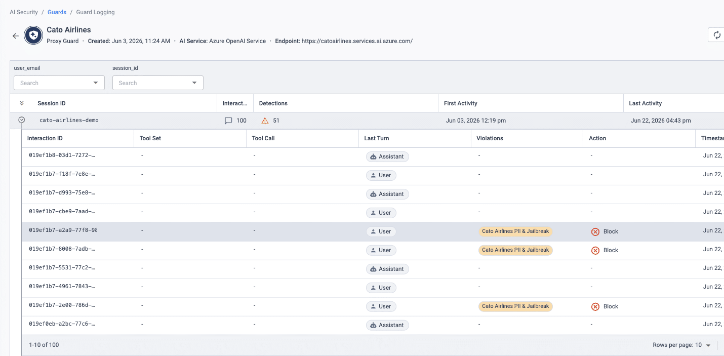Click Assistant badge in row 019ef0eb-a2bc
This screenshot has height=356, width=724.
point(387,325)
